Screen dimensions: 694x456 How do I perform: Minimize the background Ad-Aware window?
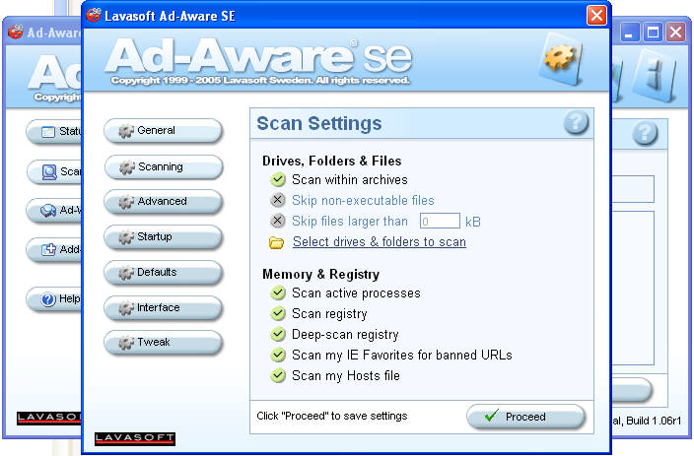pyautogui.click(x=629, y=33)
